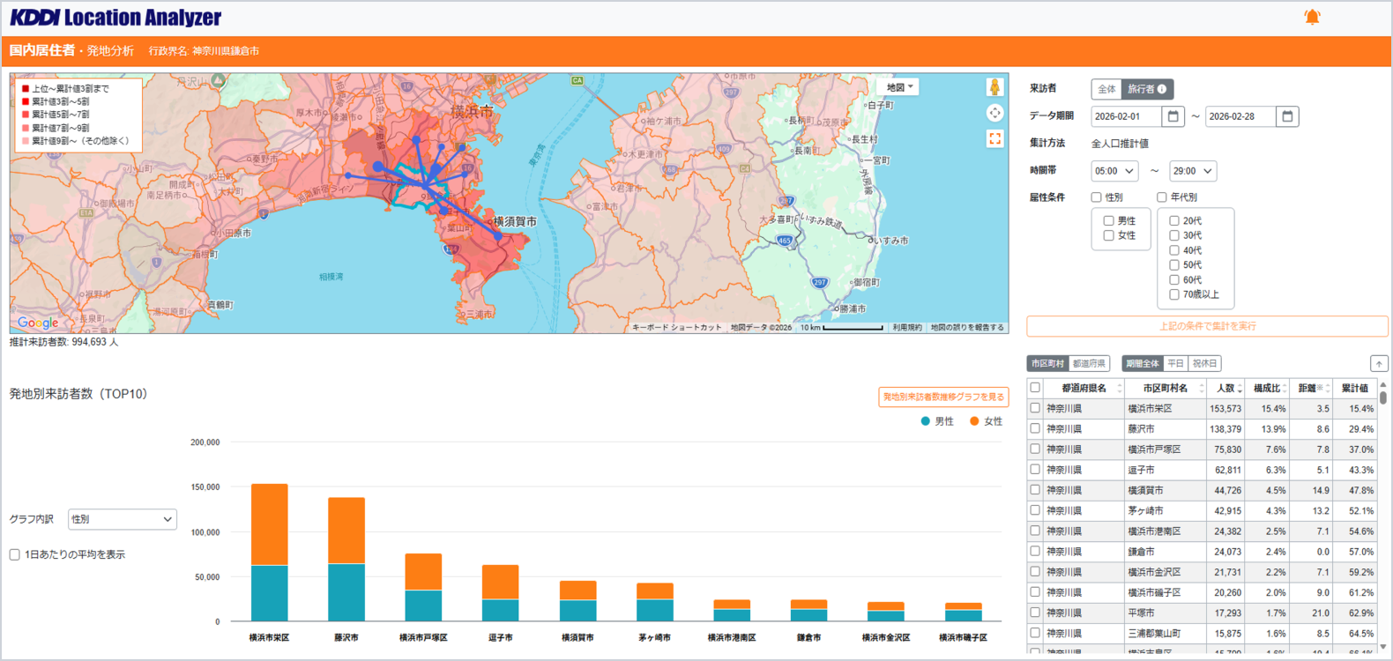1393x661 pixels.
Task: Click 上記の条件で集計を実行 button
Action: click(x=1207, y=326)
